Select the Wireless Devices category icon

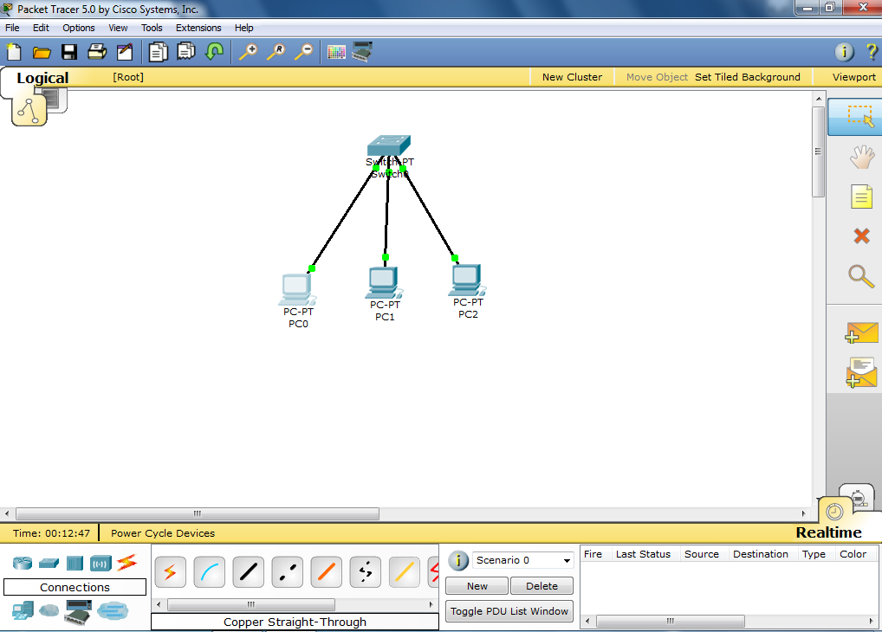pos(101,562)
